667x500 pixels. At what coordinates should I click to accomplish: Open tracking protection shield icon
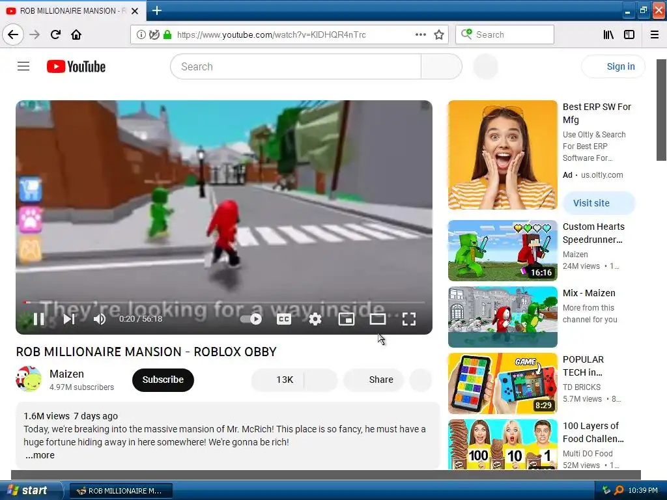pos(154,35)
